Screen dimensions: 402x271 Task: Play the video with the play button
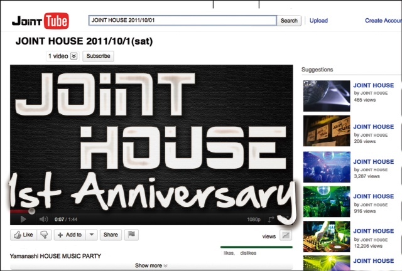coord(23,219)
